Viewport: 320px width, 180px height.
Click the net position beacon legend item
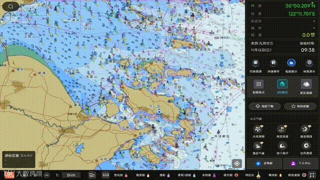(252, 175)
